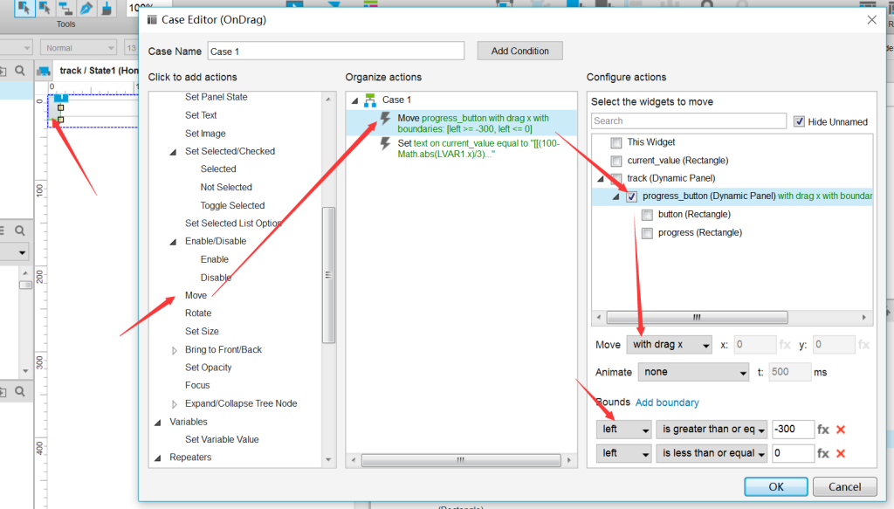Click the boundary value field showing 0
The image size is (894, 509).
793,453
